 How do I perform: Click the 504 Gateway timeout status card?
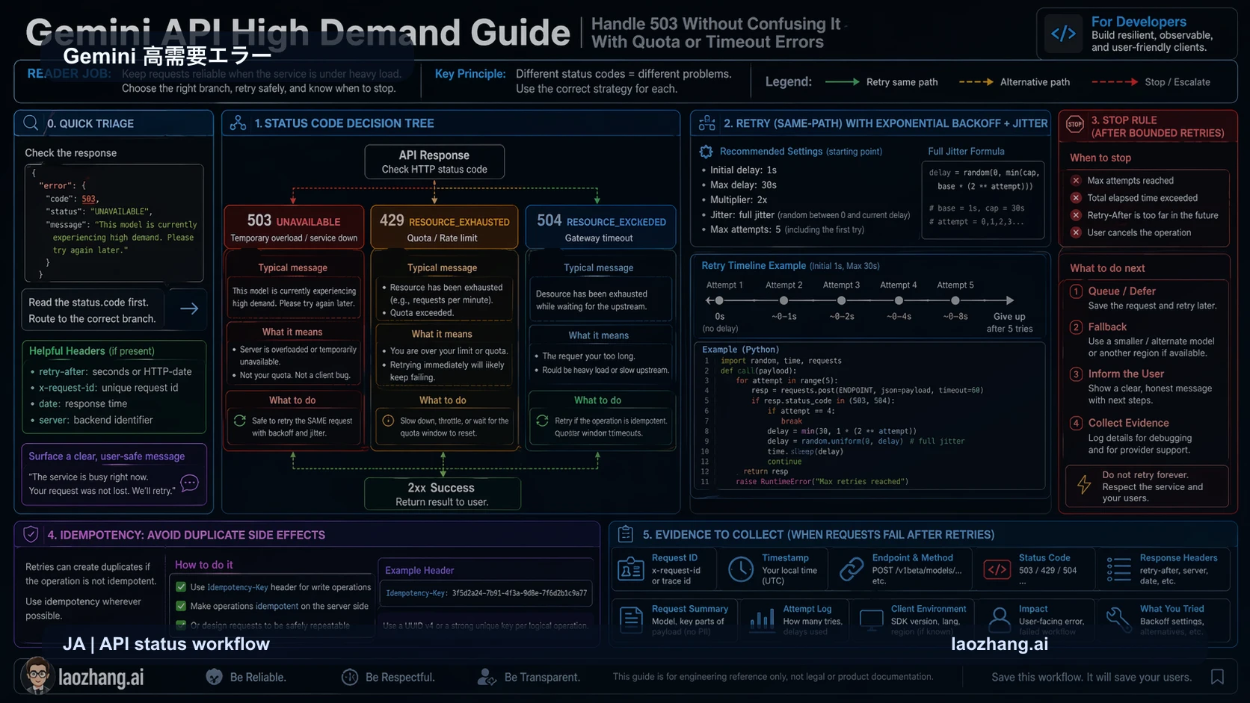click(x=600, y=227)
